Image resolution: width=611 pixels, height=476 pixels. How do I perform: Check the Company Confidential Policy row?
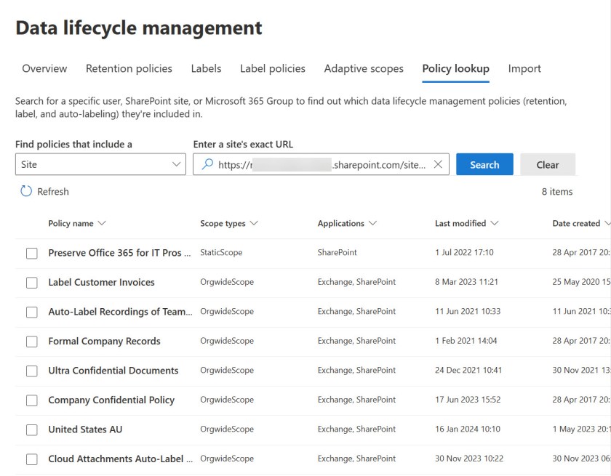click(31, 400)
